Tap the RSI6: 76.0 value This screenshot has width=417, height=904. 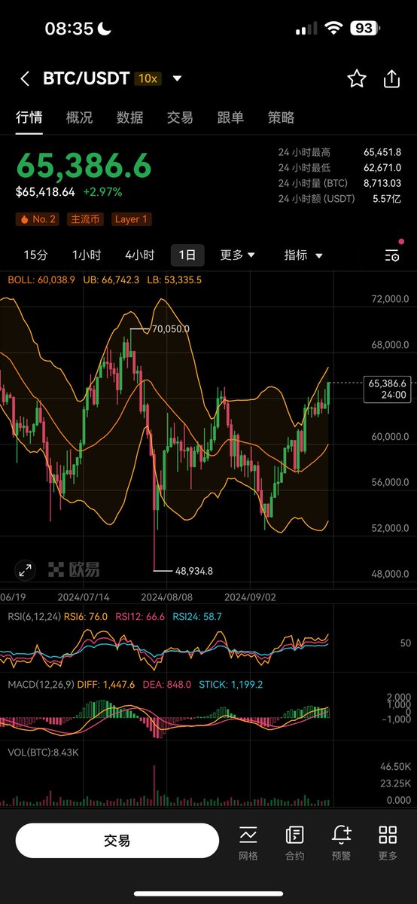85,616
